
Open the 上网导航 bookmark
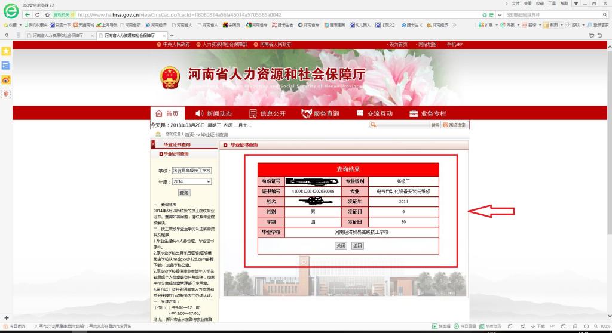point(107,25)
